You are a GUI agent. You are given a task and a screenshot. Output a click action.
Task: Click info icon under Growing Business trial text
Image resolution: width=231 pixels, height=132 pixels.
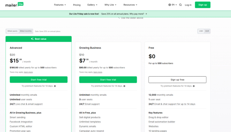tap(124, 86)
